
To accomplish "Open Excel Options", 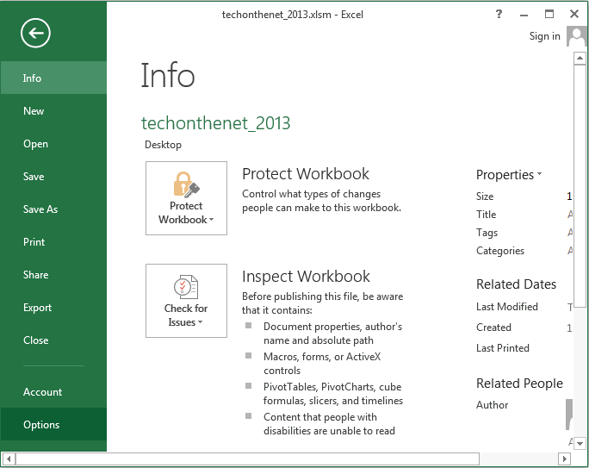I will pyautogui.click(x=41, y=425).
